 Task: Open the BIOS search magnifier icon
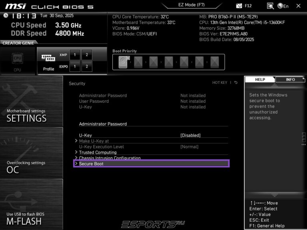[271, 6]
